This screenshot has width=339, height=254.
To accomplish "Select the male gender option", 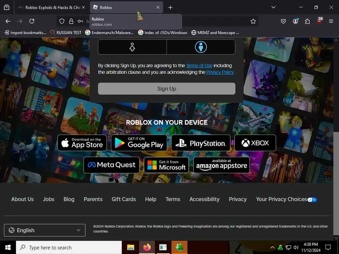I will (x=201, y=47).
